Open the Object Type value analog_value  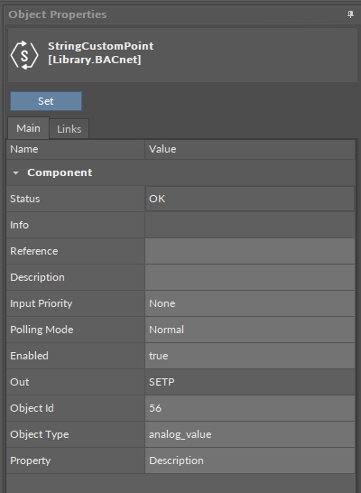click(x=250, y=434)
